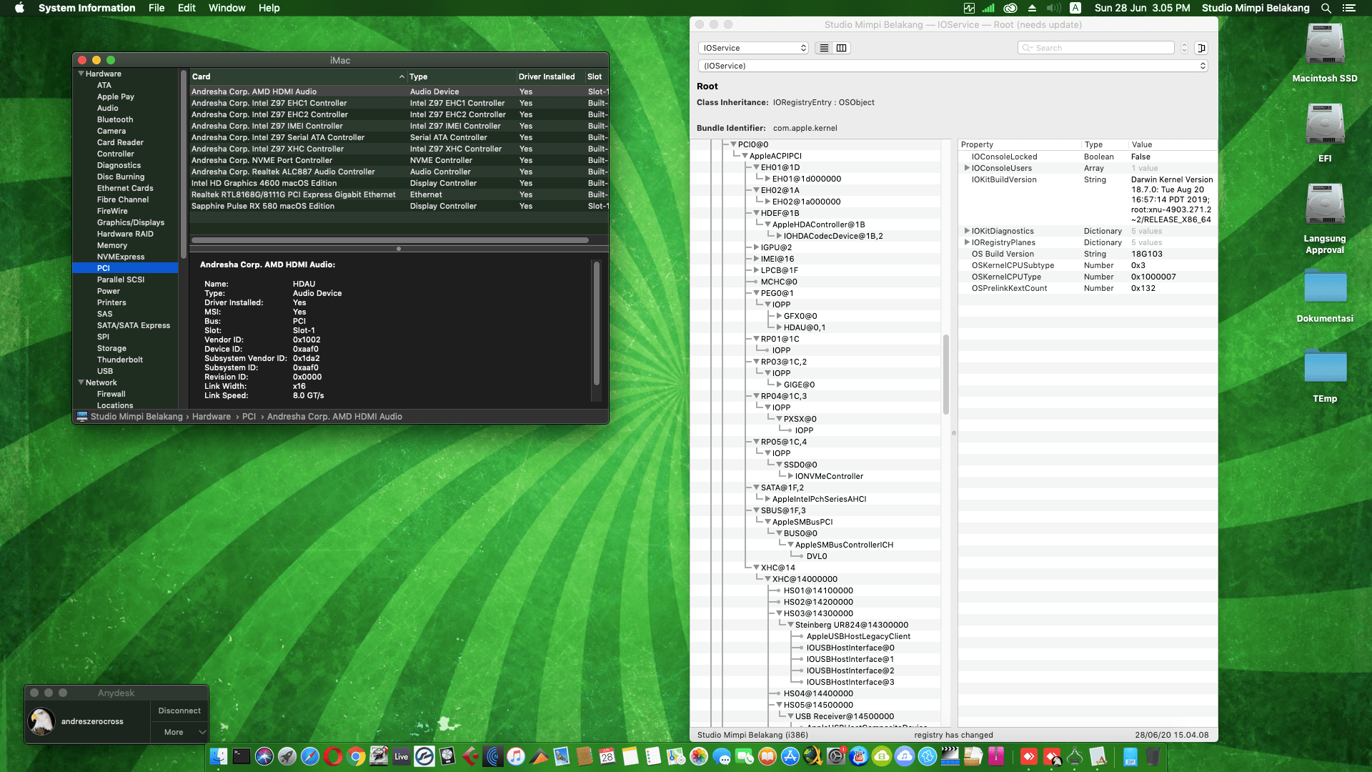Click the eject icon in the menu bar
Viewport: 1372px width, 772px height.
click(1032, 8)
